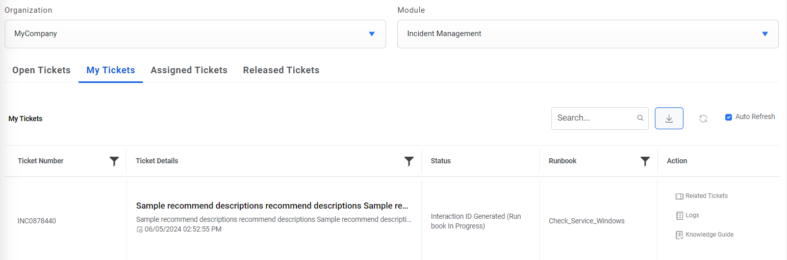Focus the ticket Search input field
The width and height of the screenshot is (787, 260).
pyautogui.click(x=595, y=118)
